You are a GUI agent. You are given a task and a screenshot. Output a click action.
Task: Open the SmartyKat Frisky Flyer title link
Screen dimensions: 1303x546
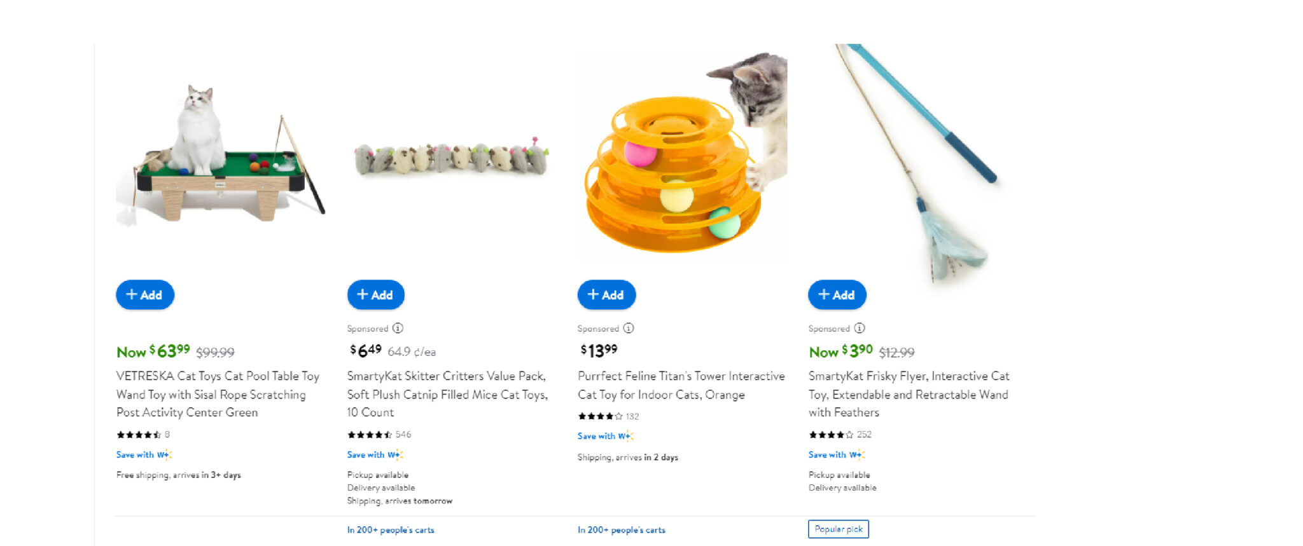(909, 394)
